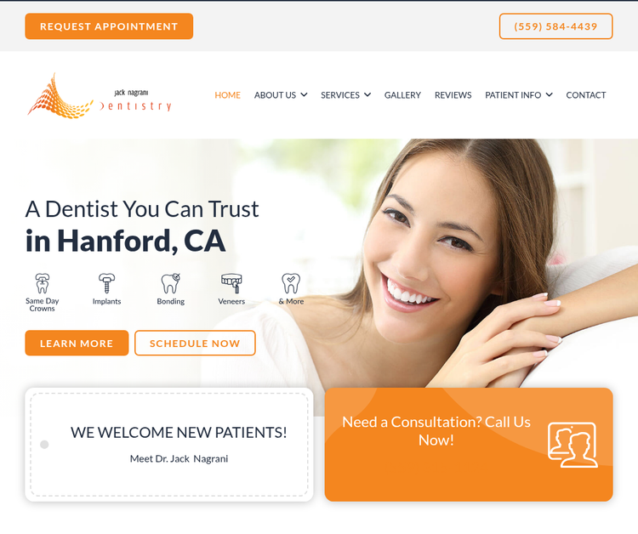
Task: Click the & More checkmark tooth icon
Action: 291,283
